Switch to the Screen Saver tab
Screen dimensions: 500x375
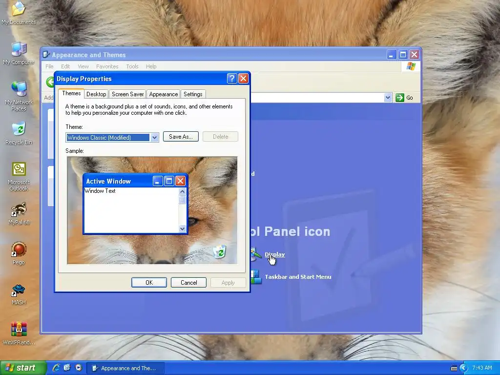127,94
